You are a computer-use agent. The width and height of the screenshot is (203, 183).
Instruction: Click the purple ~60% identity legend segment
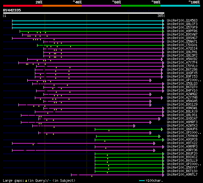[101, 6]
